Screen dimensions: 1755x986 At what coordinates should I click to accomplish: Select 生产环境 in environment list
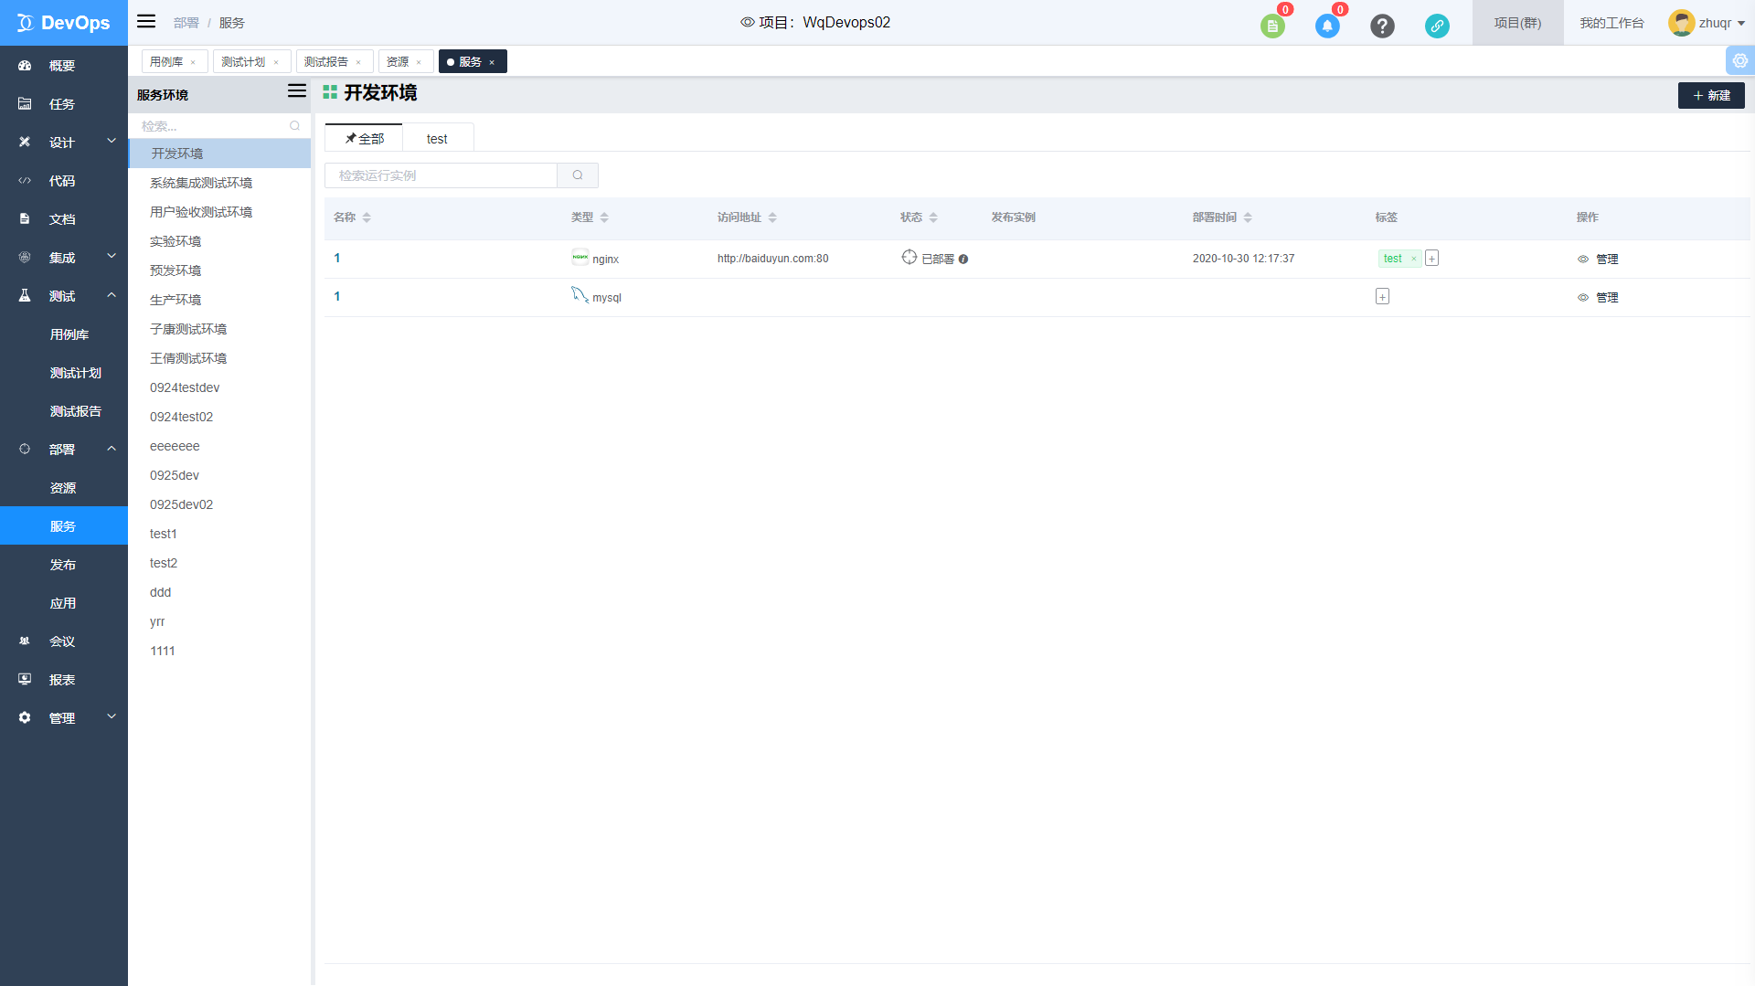pos(219,300)
